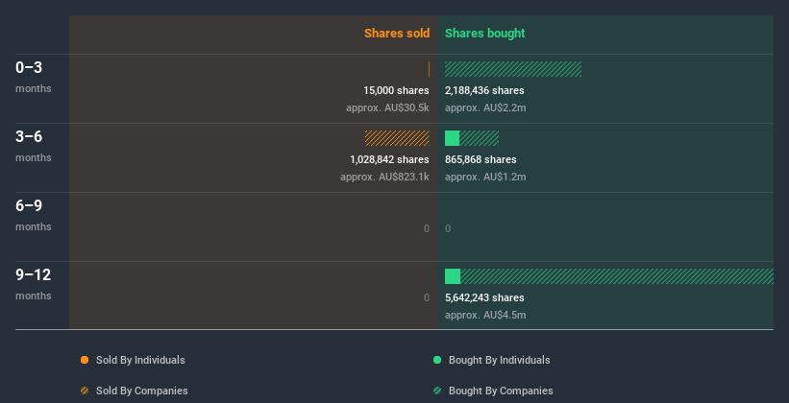The width and height of the screenshot is (789, 403).
Task: Click the '1,028,842 shares' value text
Action: click(x=389, y=159)
